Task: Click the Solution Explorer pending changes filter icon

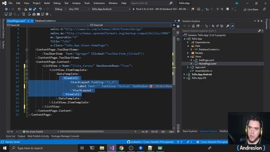Action: click(x=207, y=26)
